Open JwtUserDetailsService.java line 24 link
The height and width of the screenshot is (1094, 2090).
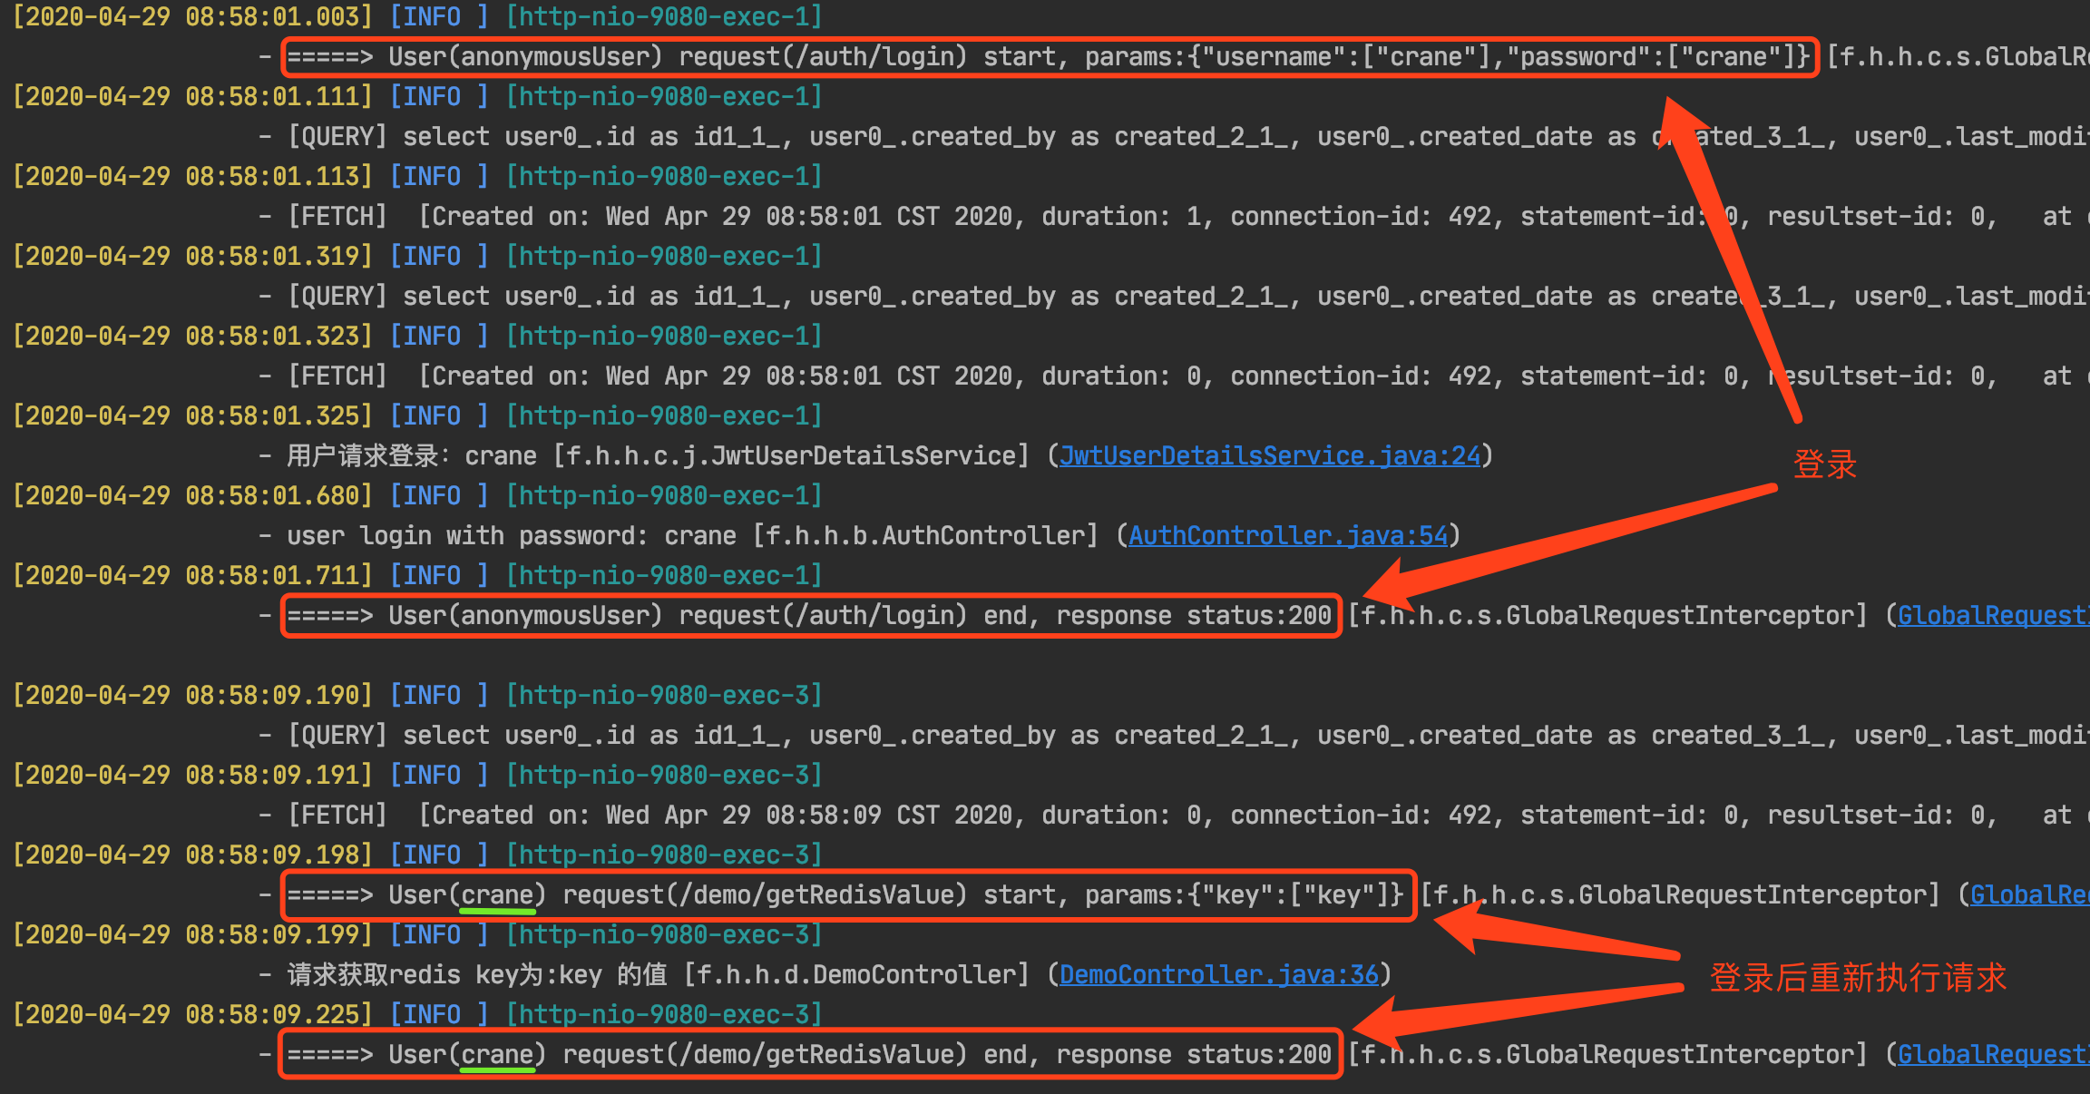(x=1269, y=454)
